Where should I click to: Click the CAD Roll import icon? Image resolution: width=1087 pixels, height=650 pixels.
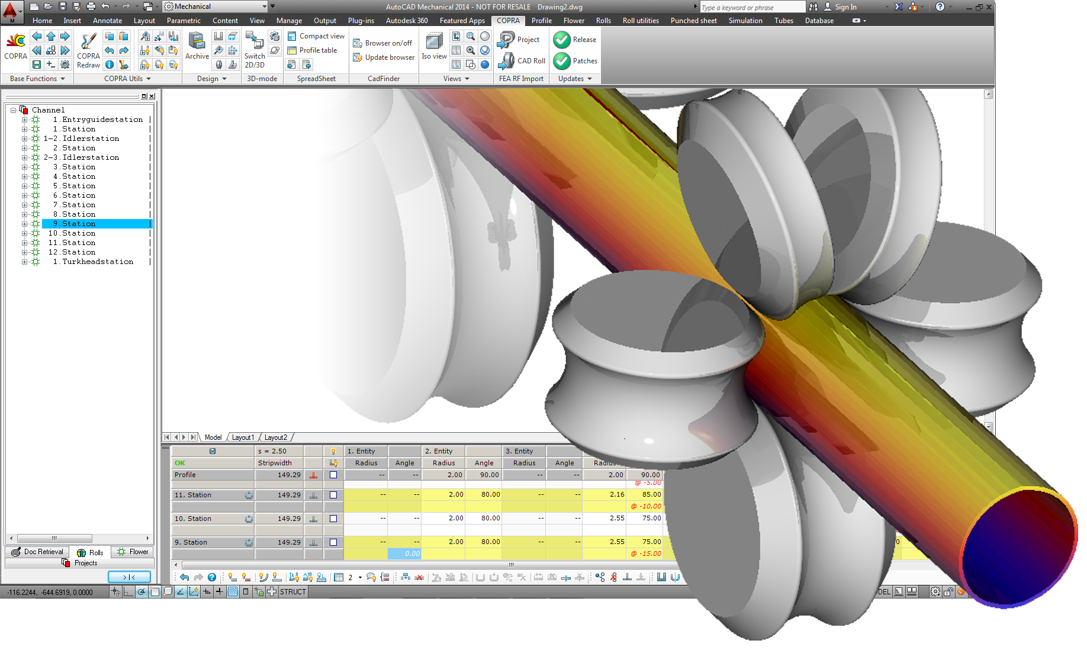[x=506, y=60]
